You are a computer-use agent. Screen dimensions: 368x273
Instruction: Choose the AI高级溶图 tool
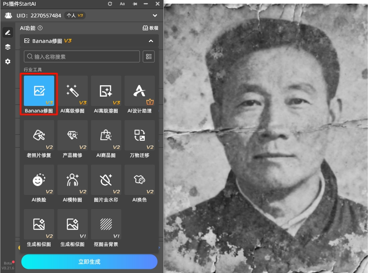pos(106,94)
